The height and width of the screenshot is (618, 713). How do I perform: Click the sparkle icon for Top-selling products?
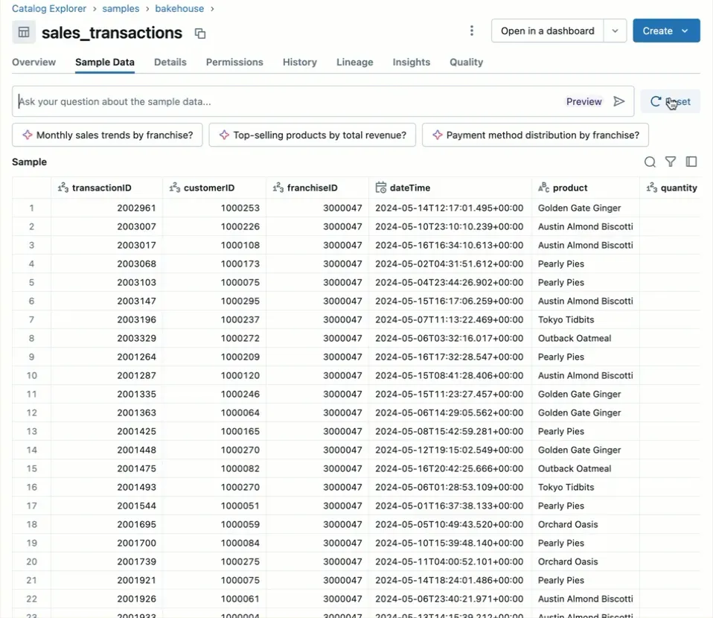[224, 135]
